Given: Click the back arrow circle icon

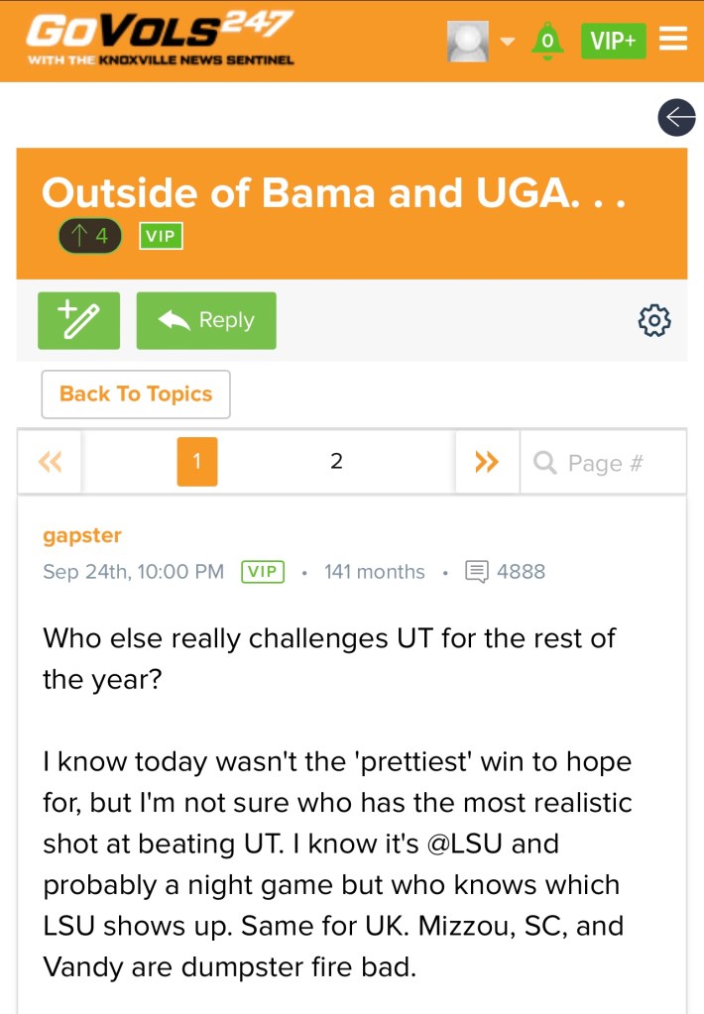Looking at the screenshot, I should (x=676, y=118).
